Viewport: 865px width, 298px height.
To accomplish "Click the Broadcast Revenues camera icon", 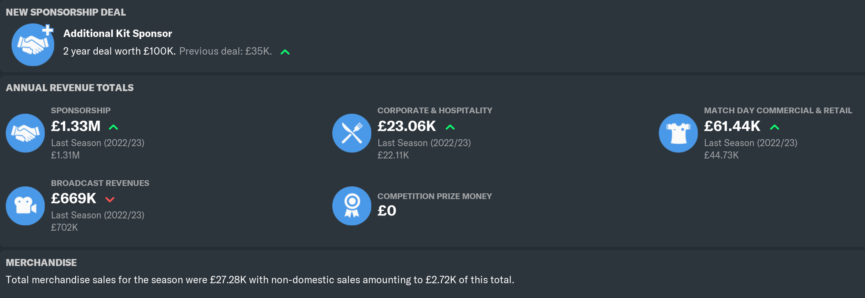I will coord(25,206).
